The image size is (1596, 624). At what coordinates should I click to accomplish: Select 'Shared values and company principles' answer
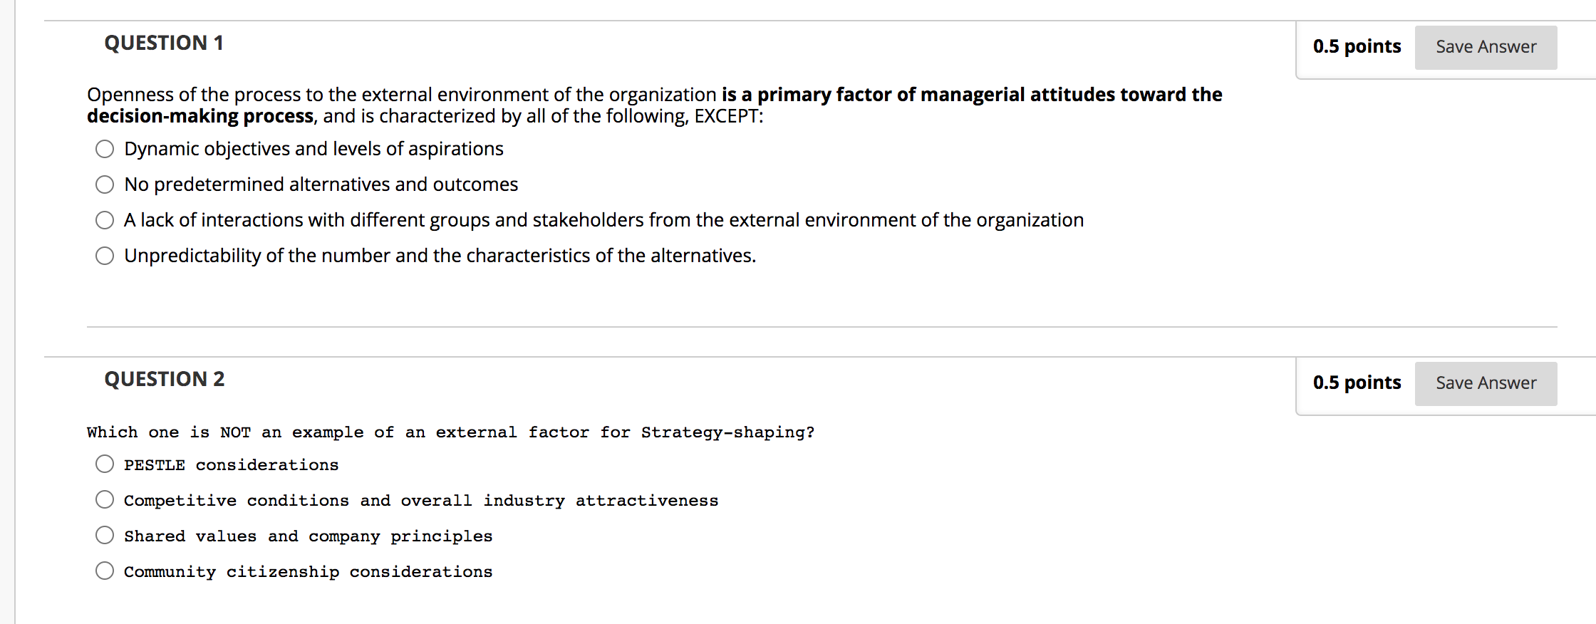(105, 535)
